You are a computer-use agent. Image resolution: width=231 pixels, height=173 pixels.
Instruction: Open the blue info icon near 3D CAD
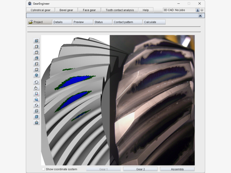[197, 10]
